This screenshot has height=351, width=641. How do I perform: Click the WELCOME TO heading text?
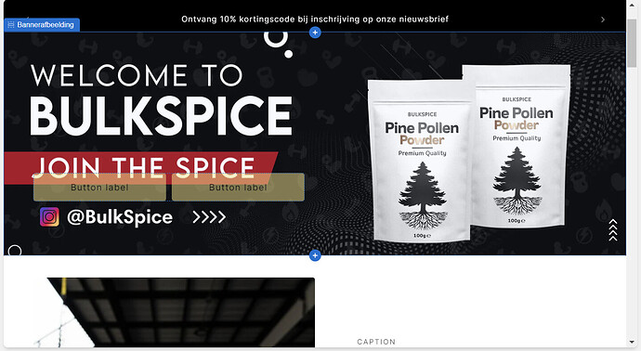137,75
